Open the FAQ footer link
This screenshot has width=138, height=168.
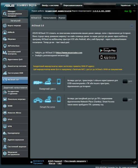(60, 164)
